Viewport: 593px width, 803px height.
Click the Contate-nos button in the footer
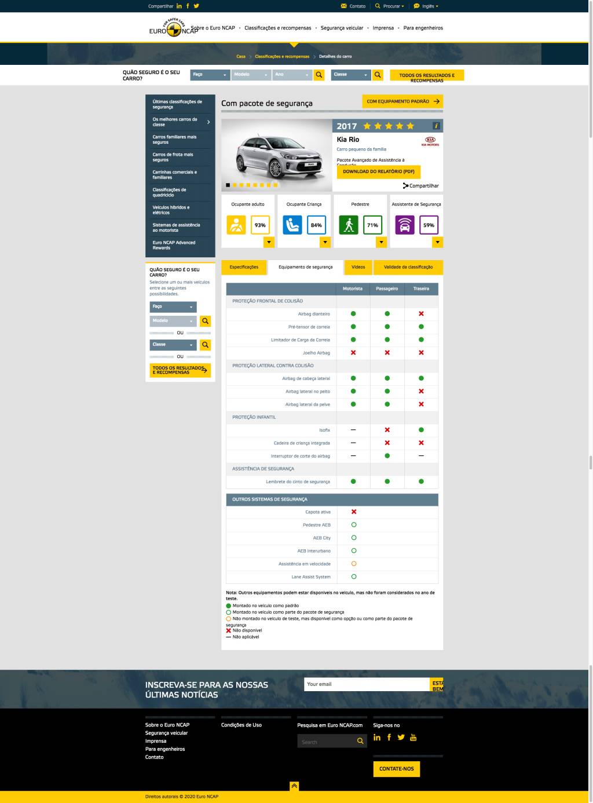[397, 769]
